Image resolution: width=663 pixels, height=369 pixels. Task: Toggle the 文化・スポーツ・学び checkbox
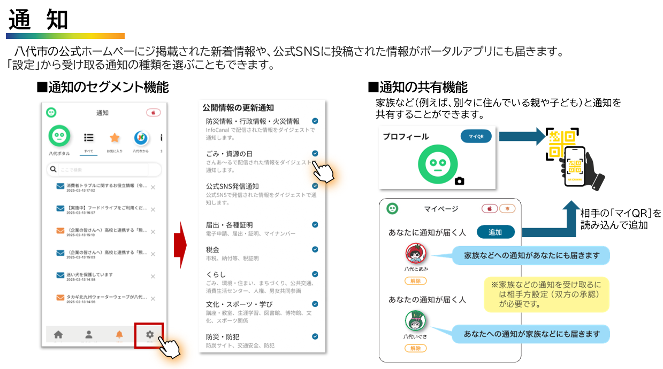pyautogui.click(x=315, y=304)
